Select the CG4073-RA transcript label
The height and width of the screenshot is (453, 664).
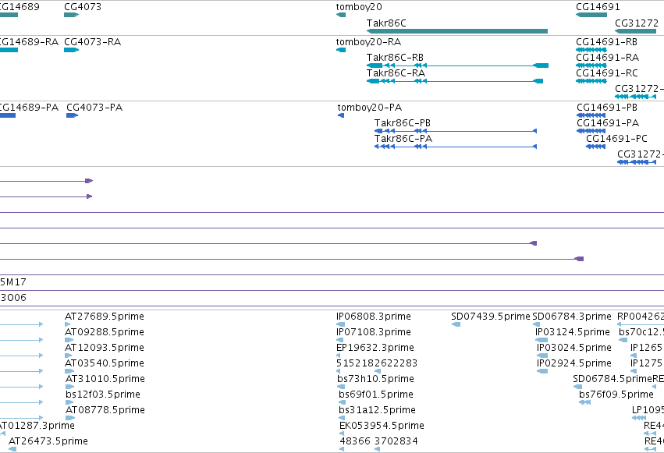(92, 42)
